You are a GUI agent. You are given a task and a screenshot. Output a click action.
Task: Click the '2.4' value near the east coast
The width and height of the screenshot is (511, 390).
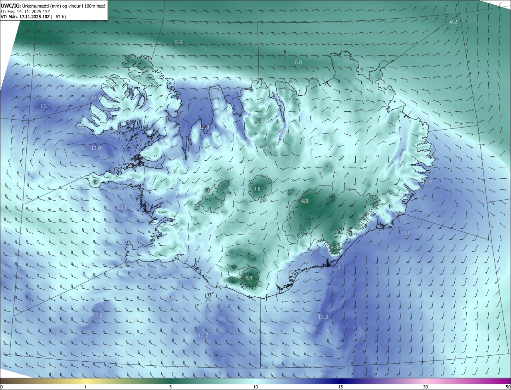click(428, 181)
